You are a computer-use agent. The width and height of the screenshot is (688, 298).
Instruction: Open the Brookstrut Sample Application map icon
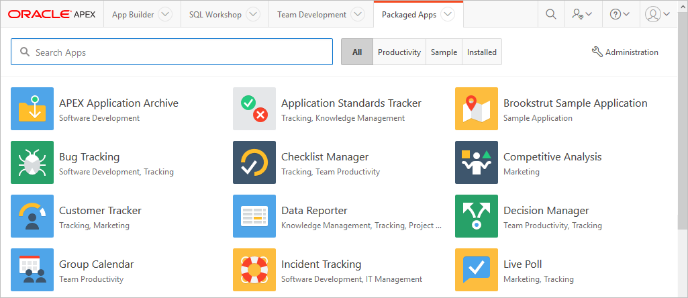pos(477,109)
